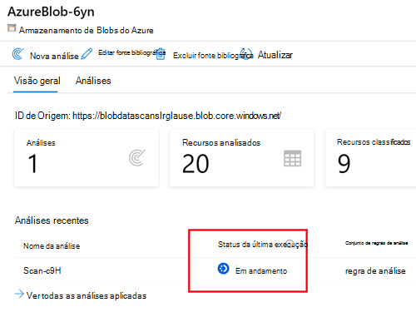The height and width of the screenshot is (312, 416).
Task: Click table grid icon in Recursos analisados
Action: click(x=293, y=158)
